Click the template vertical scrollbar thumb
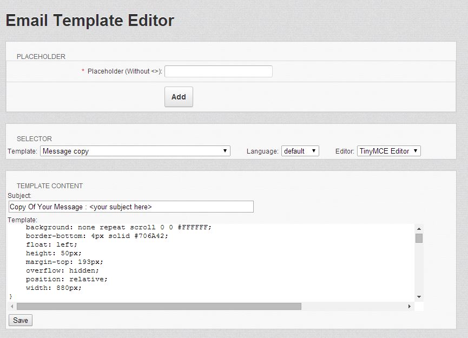Viewport: 468px width, 338px height. click(419, 238)
